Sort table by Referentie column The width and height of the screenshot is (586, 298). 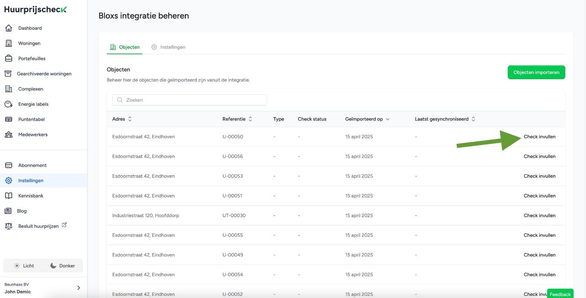[x=250, y=119]
